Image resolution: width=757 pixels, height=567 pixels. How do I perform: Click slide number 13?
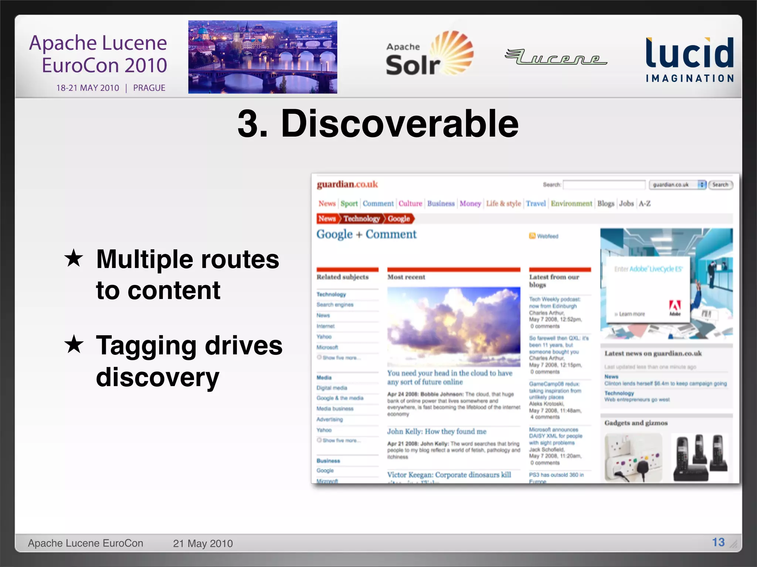pos(718,542)
